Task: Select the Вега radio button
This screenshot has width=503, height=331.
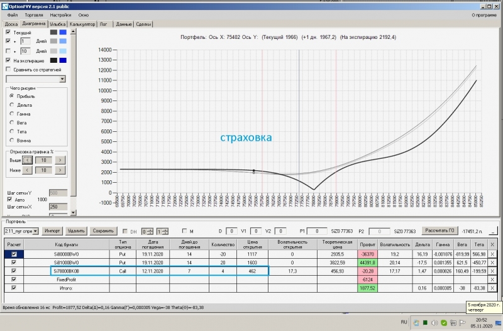Action: (x=12, y=122)
